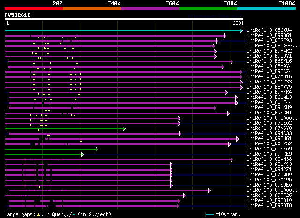Click the cyan Q56XU4 alignment bar

tap(122, 30)
